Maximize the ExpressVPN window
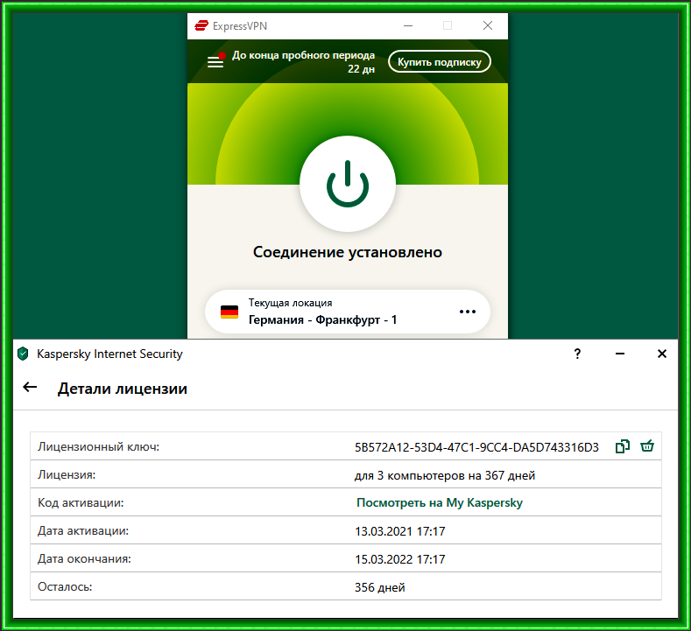Image resolution: width=691 pixels, height=631 pixels. [448, 25]
